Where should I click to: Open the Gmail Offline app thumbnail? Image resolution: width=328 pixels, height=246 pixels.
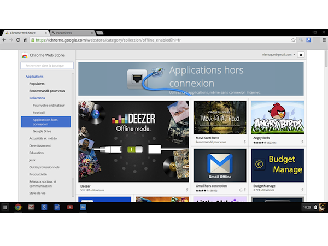[220, 165]
